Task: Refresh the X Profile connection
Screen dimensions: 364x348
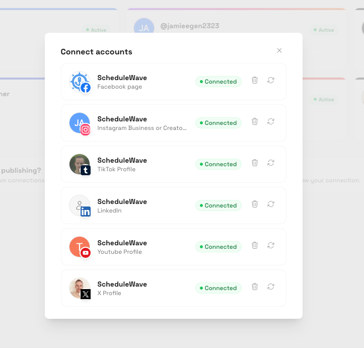Action: [271, 287]
